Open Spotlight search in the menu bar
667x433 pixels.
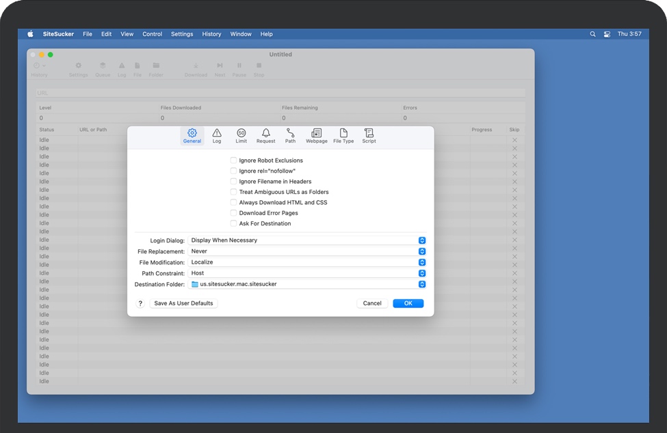click(x=592, y=34)
